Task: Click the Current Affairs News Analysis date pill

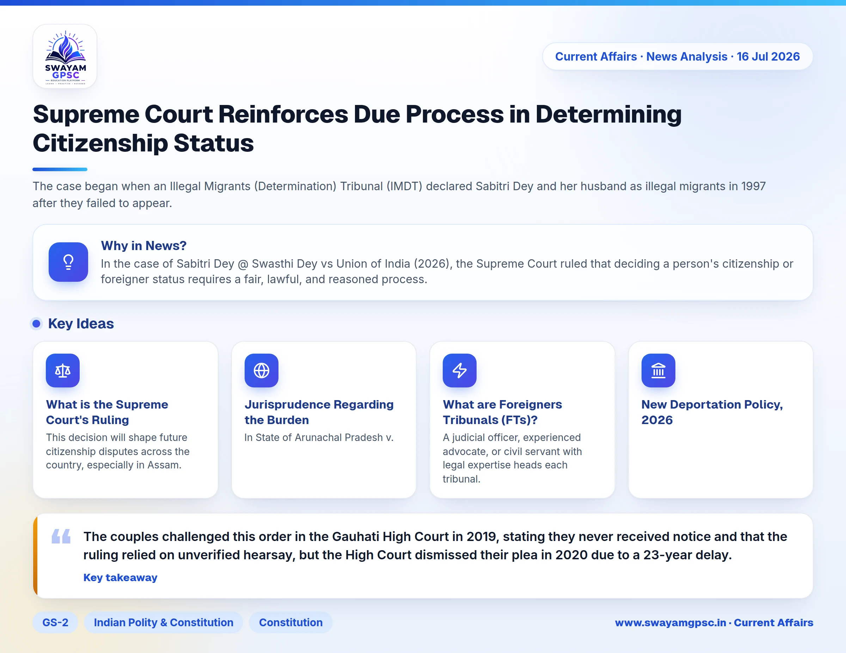Action: [678, 56]
